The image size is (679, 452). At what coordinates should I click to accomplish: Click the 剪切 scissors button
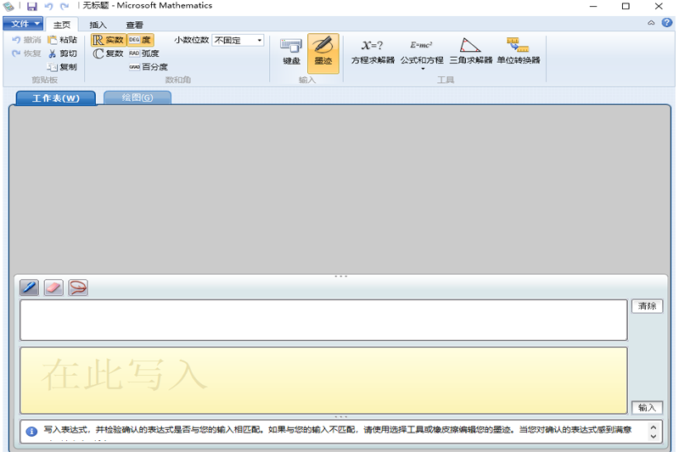coord(62,53)
